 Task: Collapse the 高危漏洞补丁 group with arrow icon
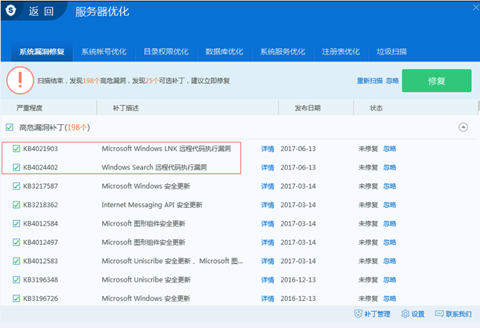(463, 127)
